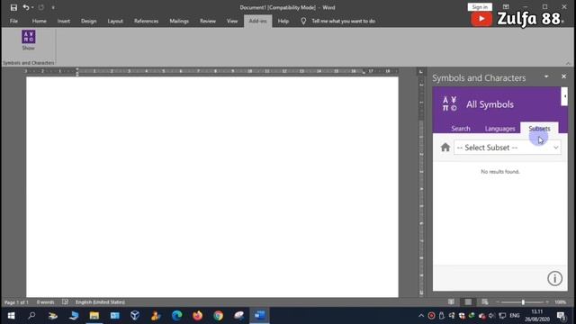The height and width of the screenshot is (324, 576).
Task: Click the Tell me lightbulb icon
Action: (x=303, y=22)
